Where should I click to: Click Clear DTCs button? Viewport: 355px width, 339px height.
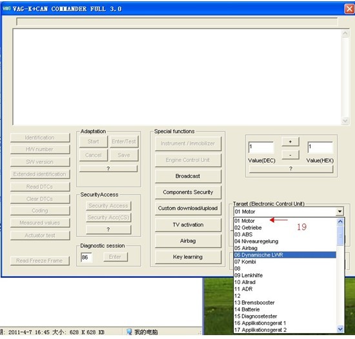click(x=40, y=199)
